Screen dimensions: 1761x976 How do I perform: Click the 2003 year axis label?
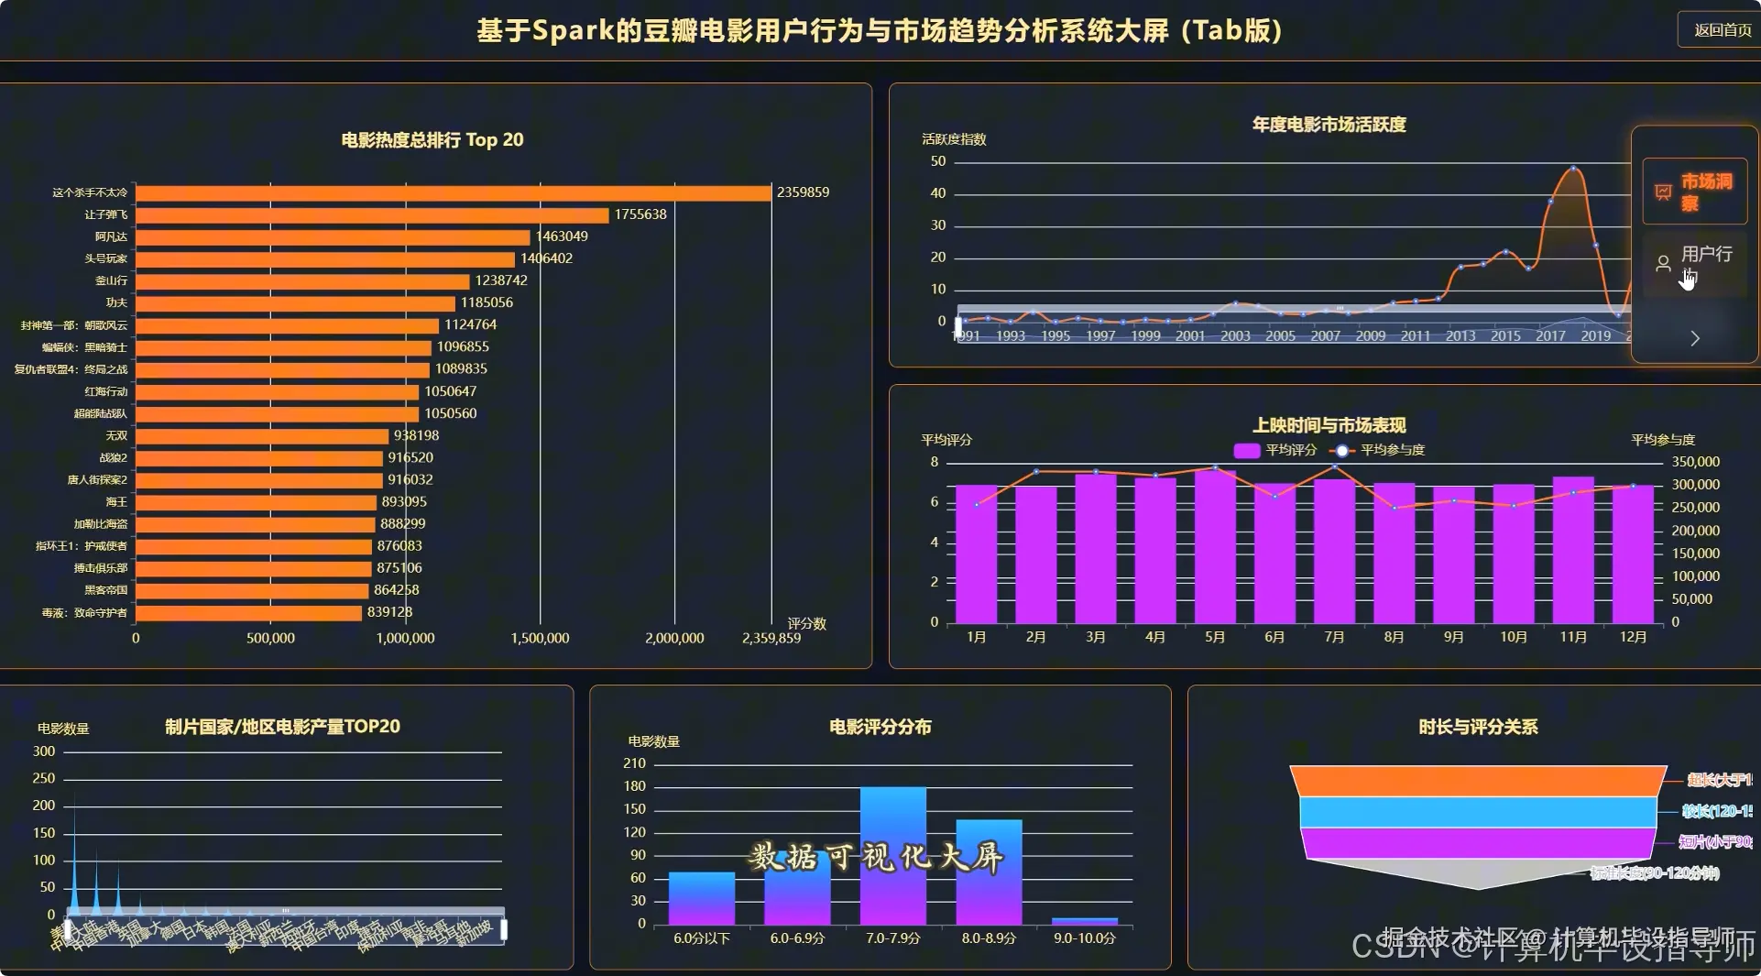[x=1235, y=336]
